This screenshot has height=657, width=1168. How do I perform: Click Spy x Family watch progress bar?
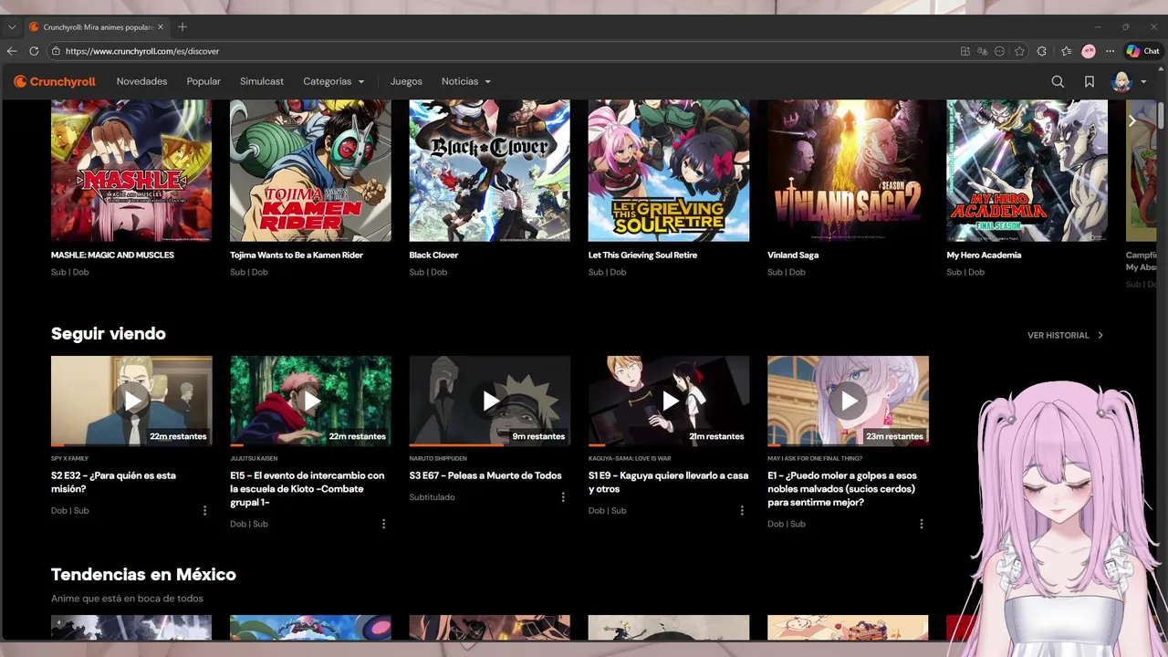click(x=131, y=445)
